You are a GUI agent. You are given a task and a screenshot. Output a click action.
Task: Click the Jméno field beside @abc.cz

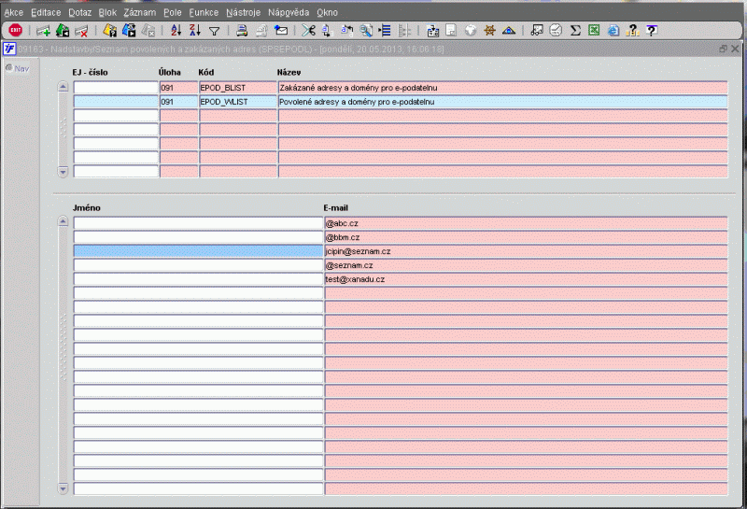coord(198,223)
